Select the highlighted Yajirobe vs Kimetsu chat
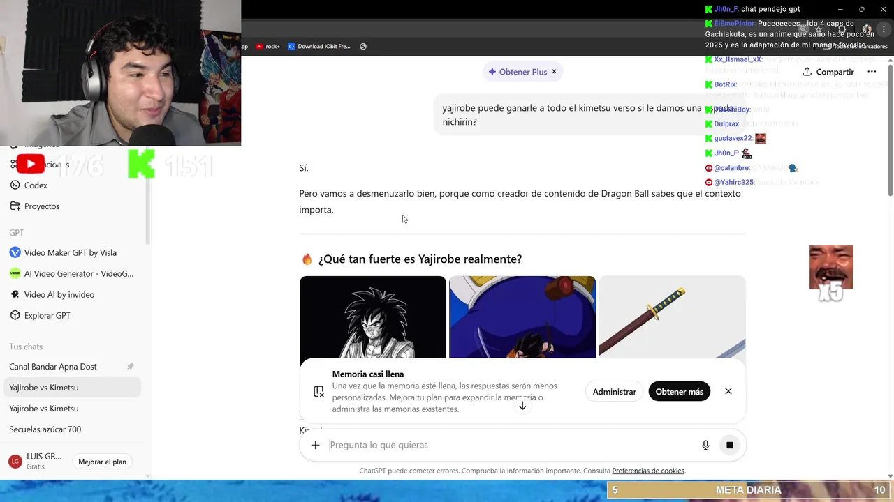 pos(73,388)
